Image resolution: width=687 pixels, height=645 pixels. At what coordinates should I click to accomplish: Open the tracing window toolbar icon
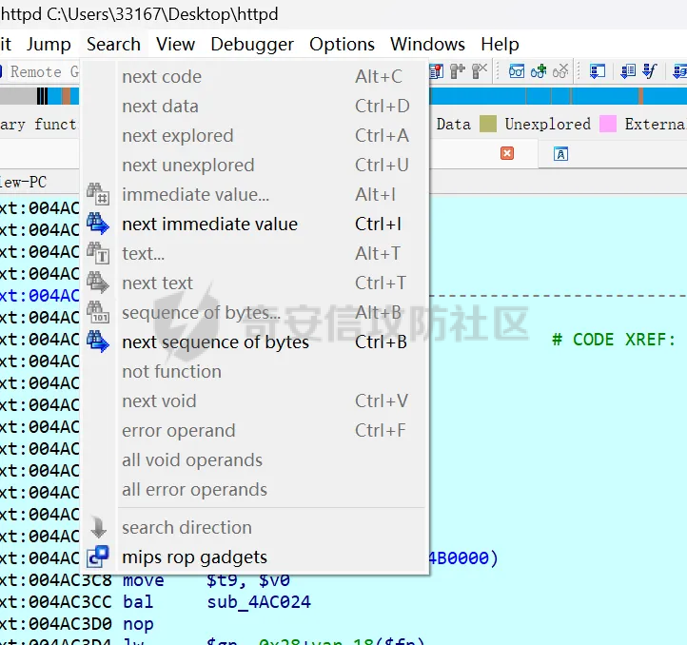tap(598, 71)
